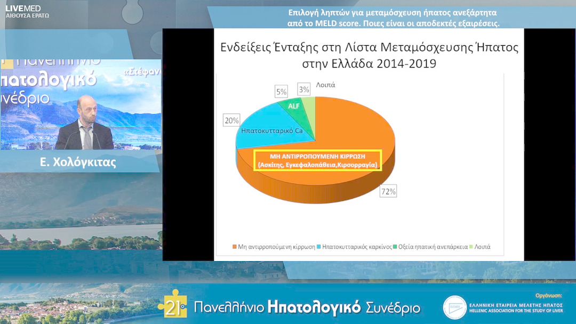
Task: Click legend text 'Μη αντιρροπούμενη κίρρωση'
Action: tap(276, 247)
